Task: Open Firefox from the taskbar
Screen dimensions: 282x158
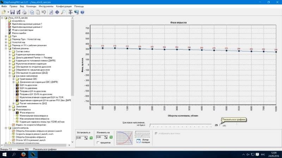Action: point(23,154)
